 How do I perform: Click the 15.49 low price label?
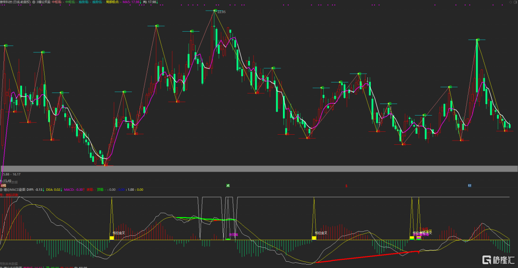coord(7,181)
